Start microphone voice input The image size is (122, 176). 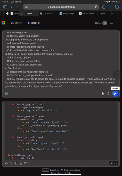point(108,94)
